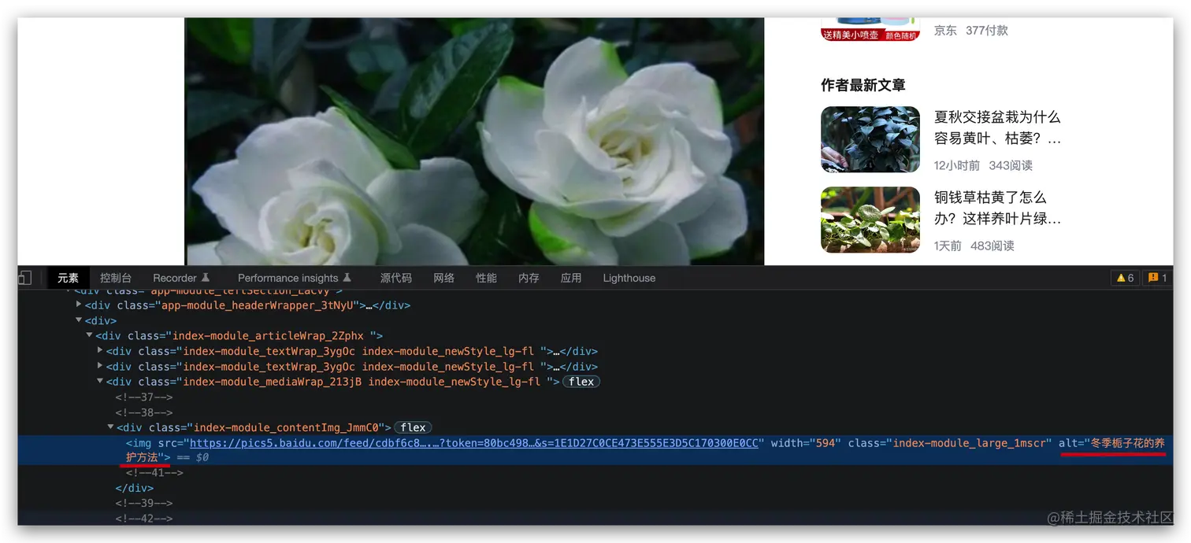Screen dimensions: 1191x543
Task: Collapse the index-module_contentImg_JmmC0 div
Action: pyautogui.click(x=110, y=427)
